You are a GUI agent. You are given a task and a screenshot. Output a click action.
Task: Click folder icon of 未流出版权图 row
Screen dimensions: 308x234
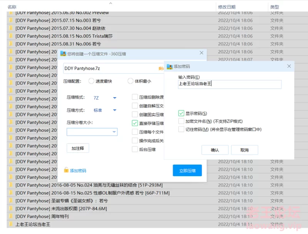click(x=11, y=209)
